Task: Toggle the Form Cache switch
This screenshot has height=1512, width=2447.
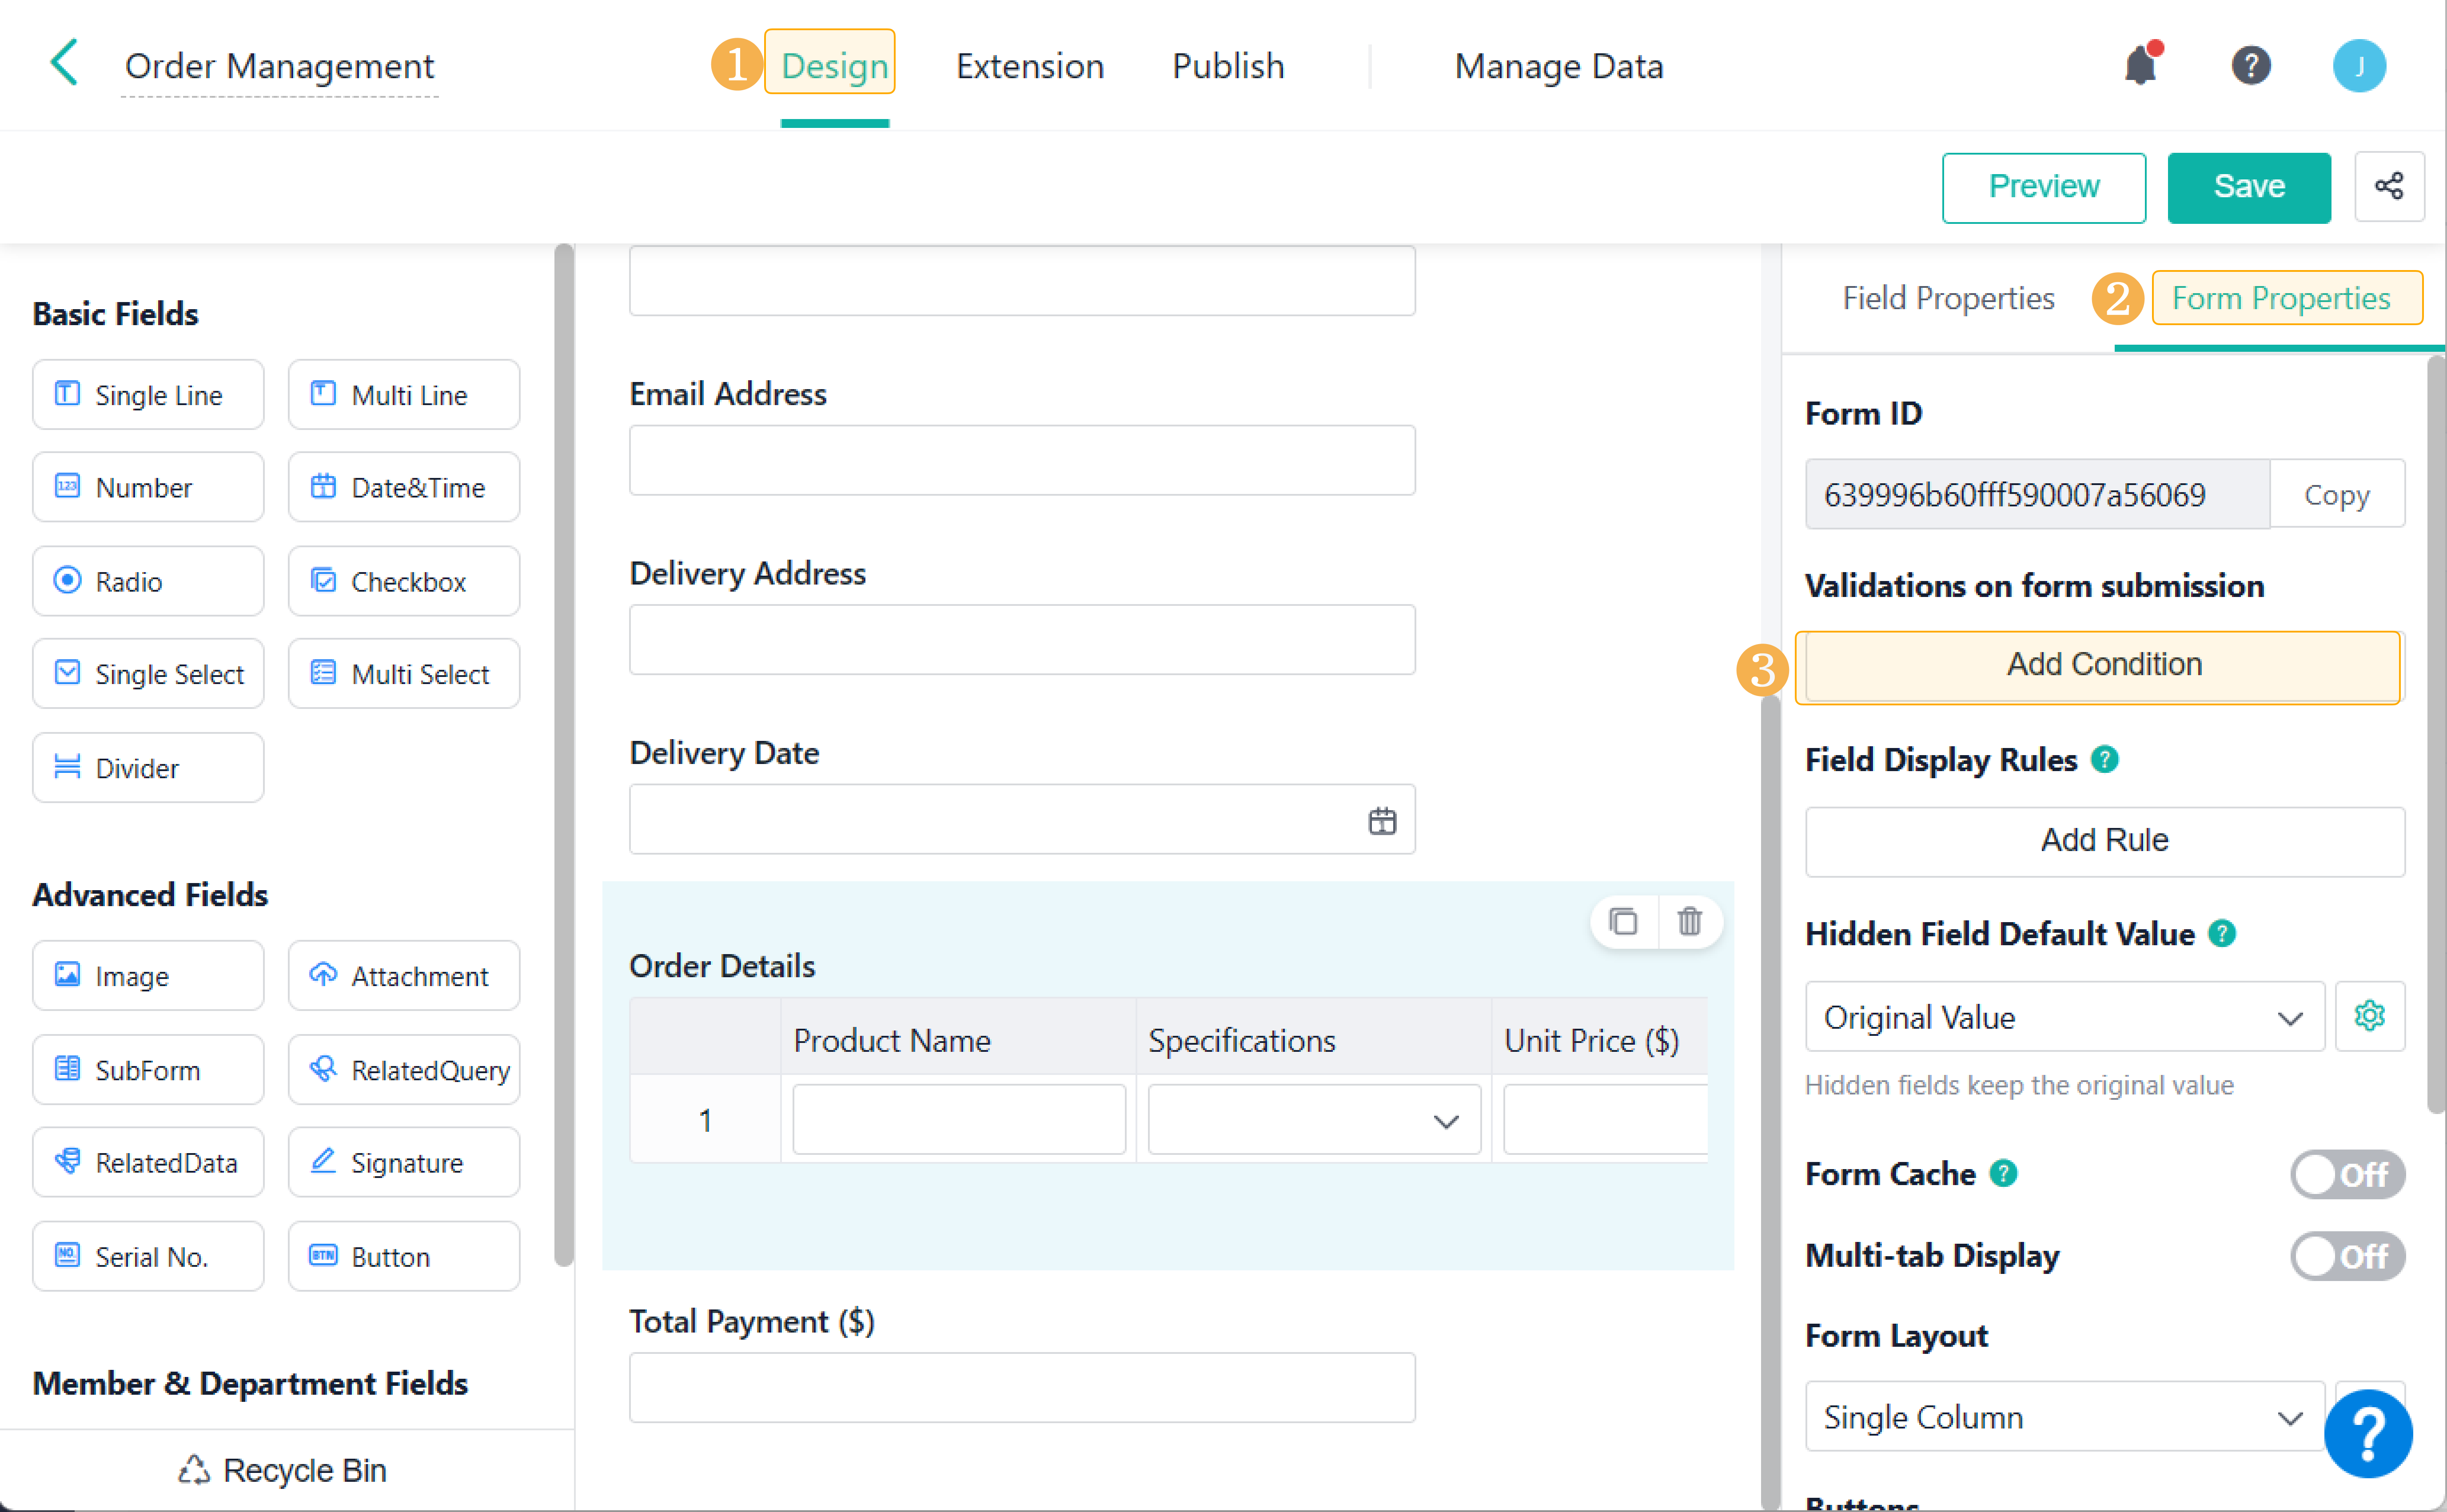Action: pyautogui.click(x=2346, y=1174)
